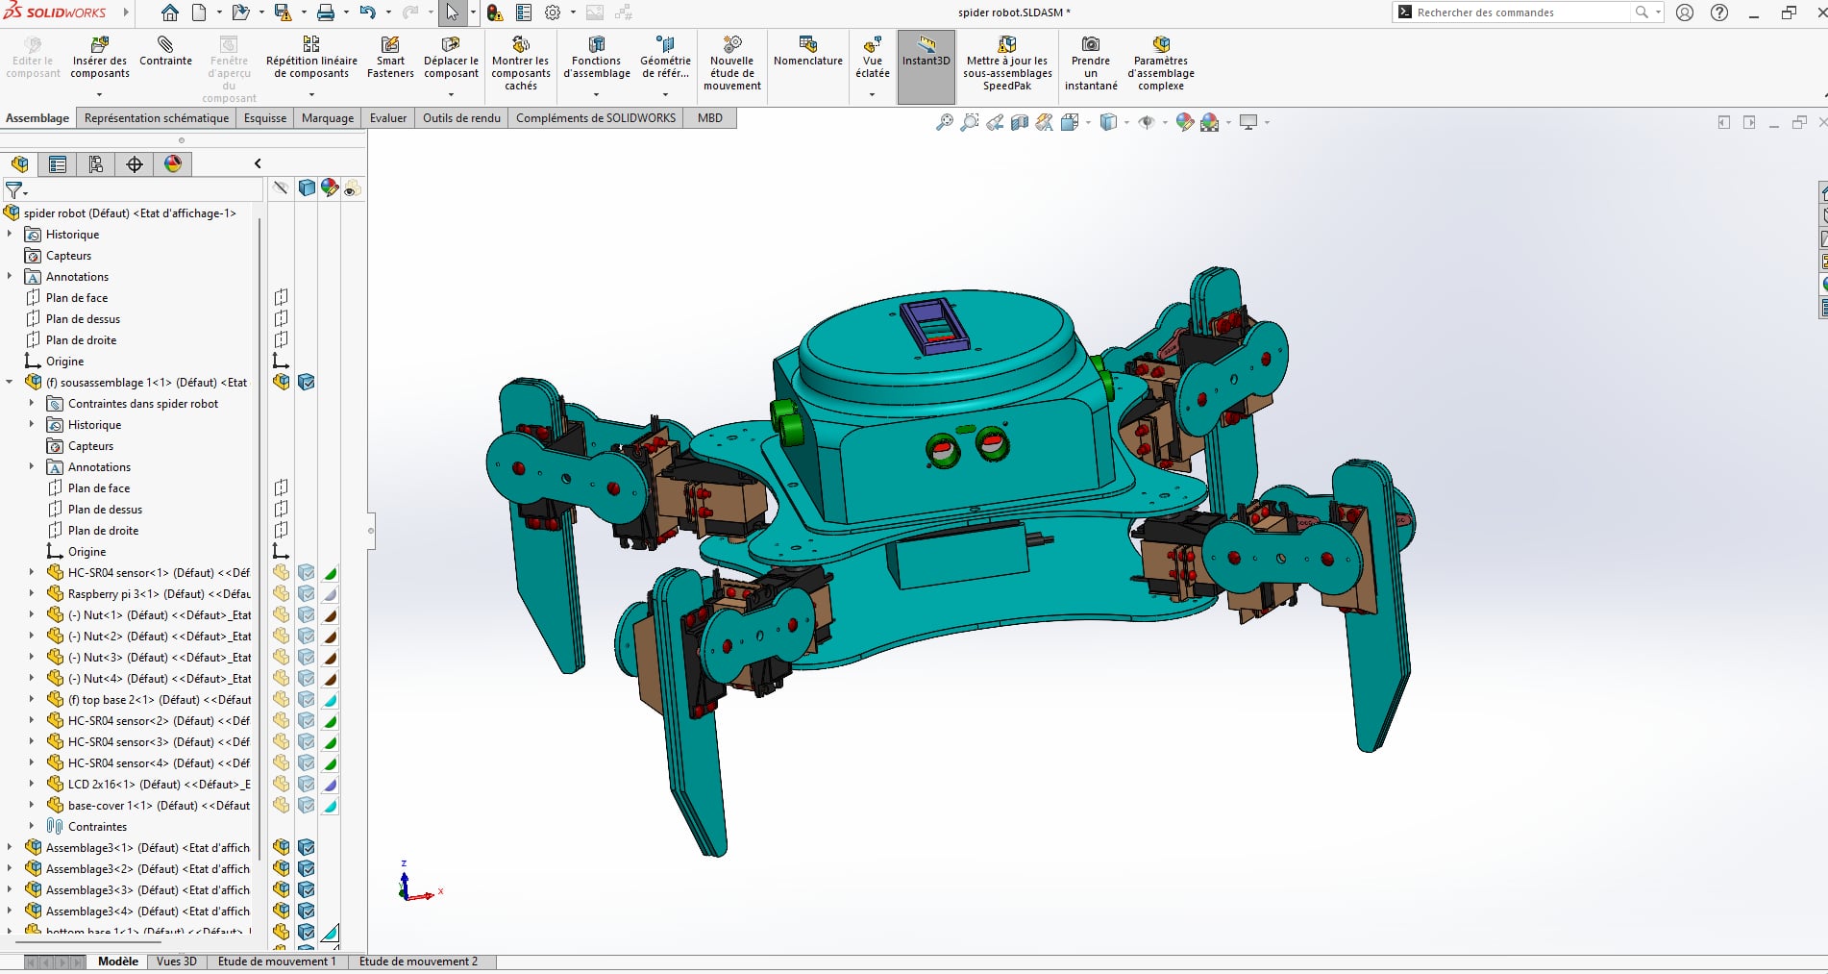This screenshot has width=1828, height=974.
Task: Open the Nomenclature tool
Action: coord(808,52)
